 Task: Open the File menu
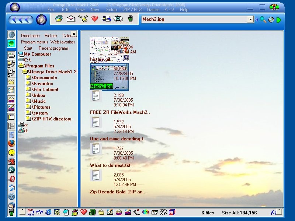pyautogui.click(x=51, y=10)
